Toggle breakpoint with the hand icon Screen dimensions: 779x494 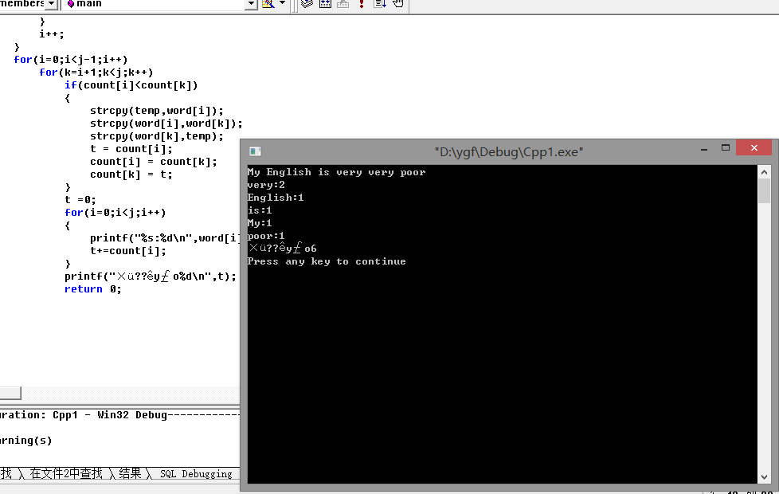pyautogui.click(x=398, y=4)
